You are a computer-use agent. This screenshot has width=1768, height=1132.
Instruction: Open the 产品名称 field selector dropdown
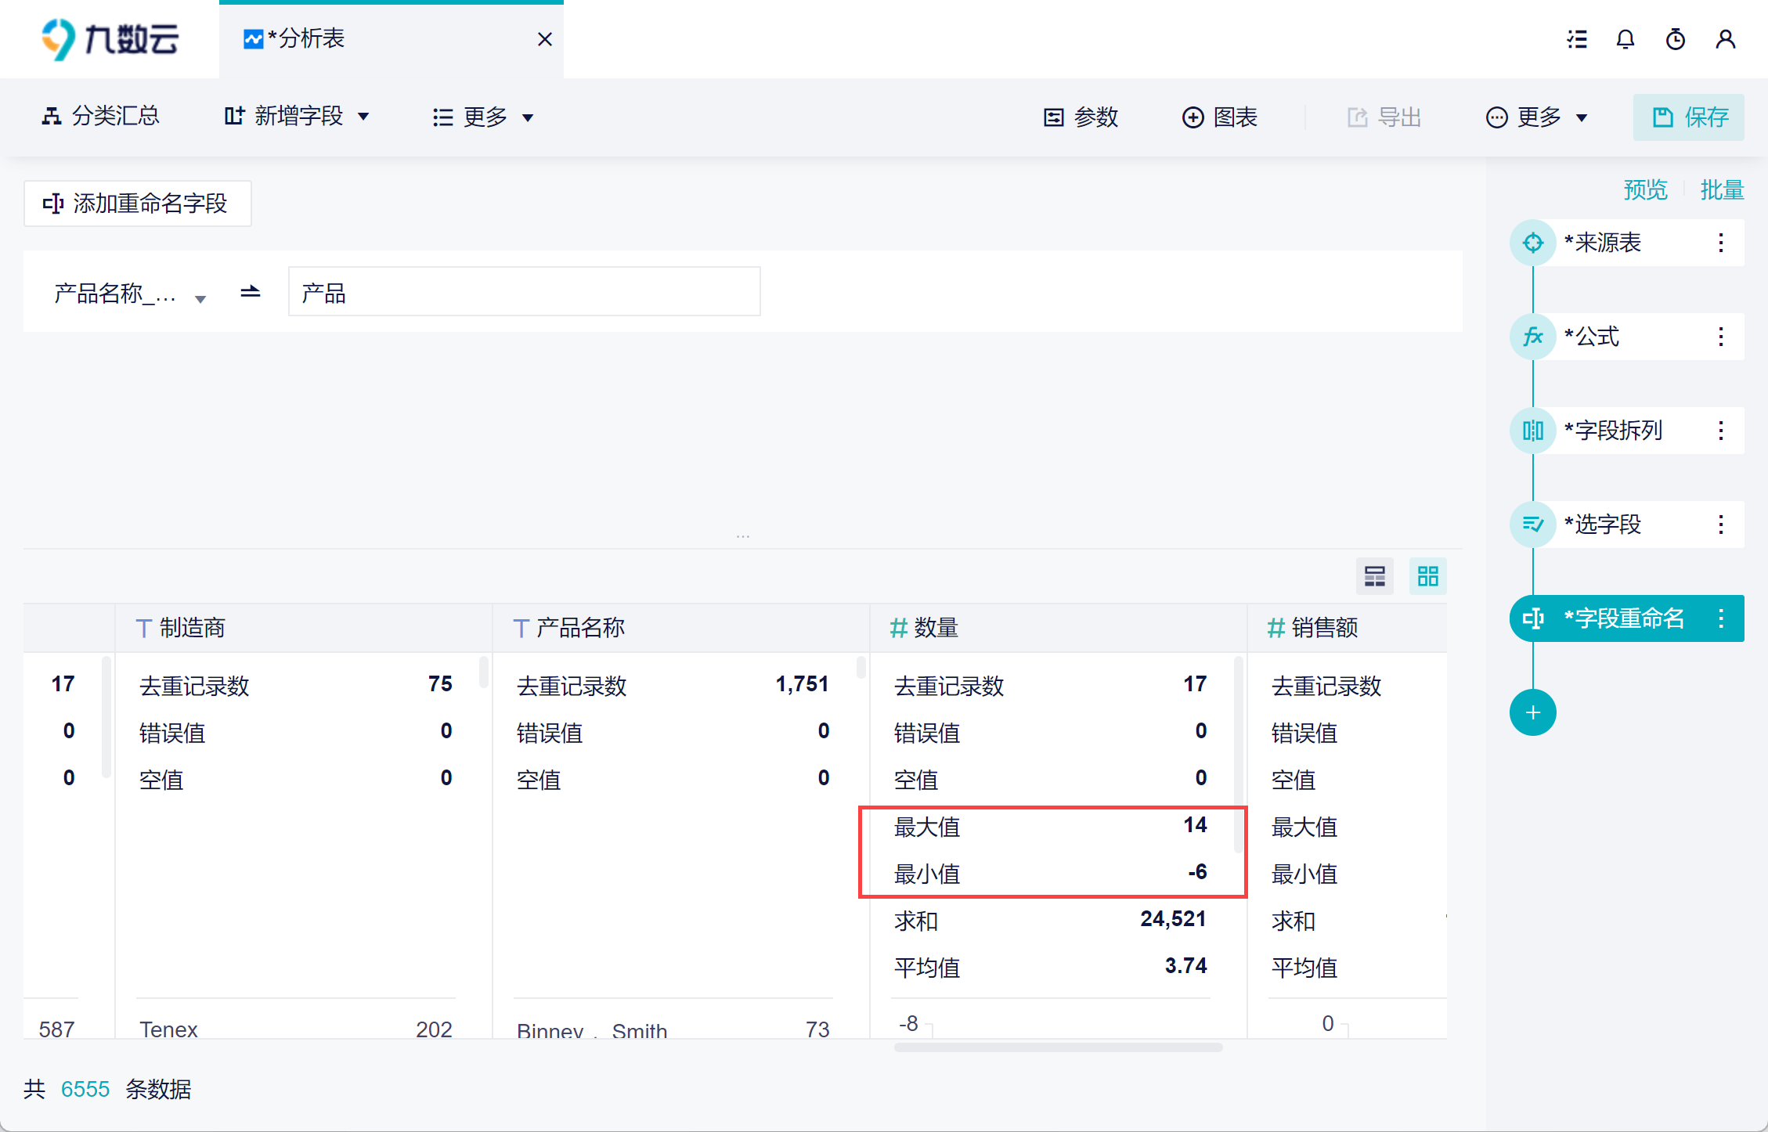point(130,294)
